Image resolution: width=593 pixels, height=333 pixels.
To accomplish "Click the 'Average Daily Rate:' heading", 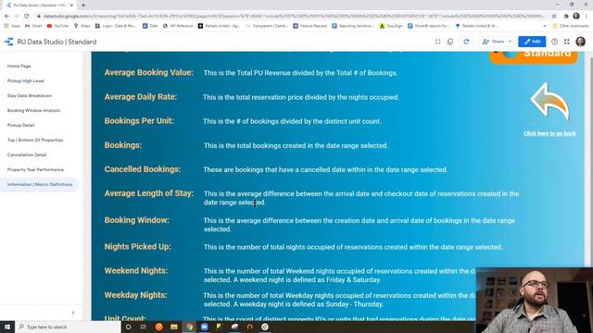I will (x=141, y=96).
